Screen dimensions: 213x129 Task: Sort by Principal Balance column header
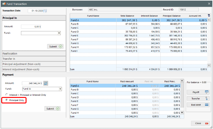172,16
